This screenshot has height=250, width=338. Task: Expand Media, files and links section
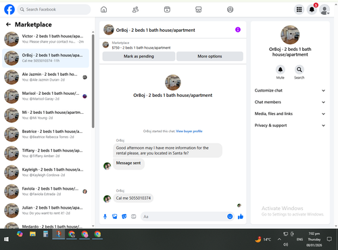(290, 114)
